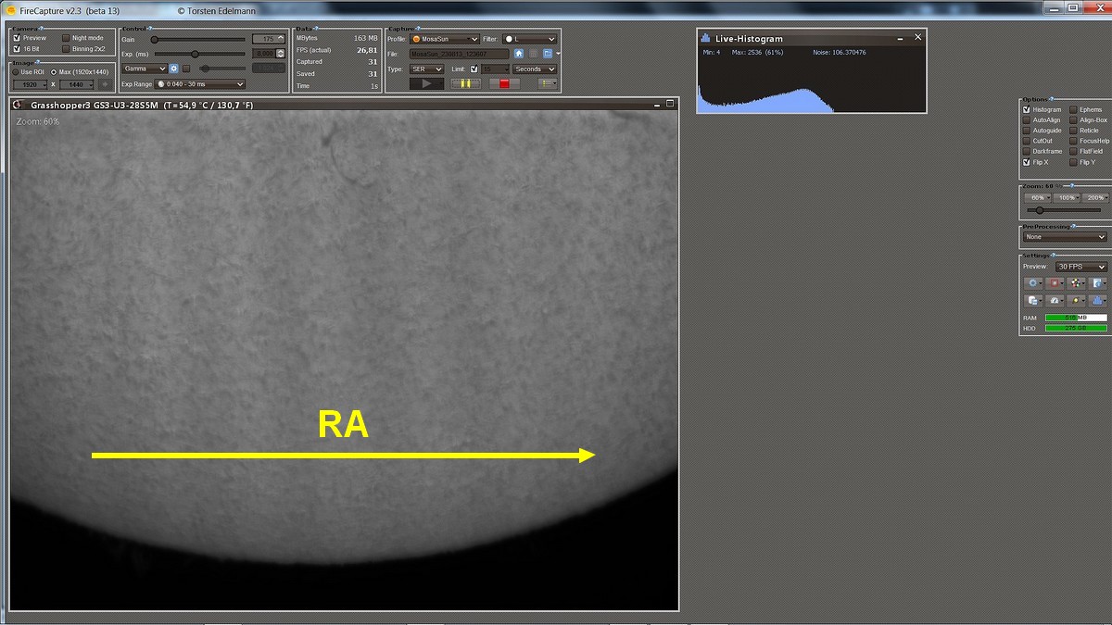Open the red capture settings icon

point(1056,282)
